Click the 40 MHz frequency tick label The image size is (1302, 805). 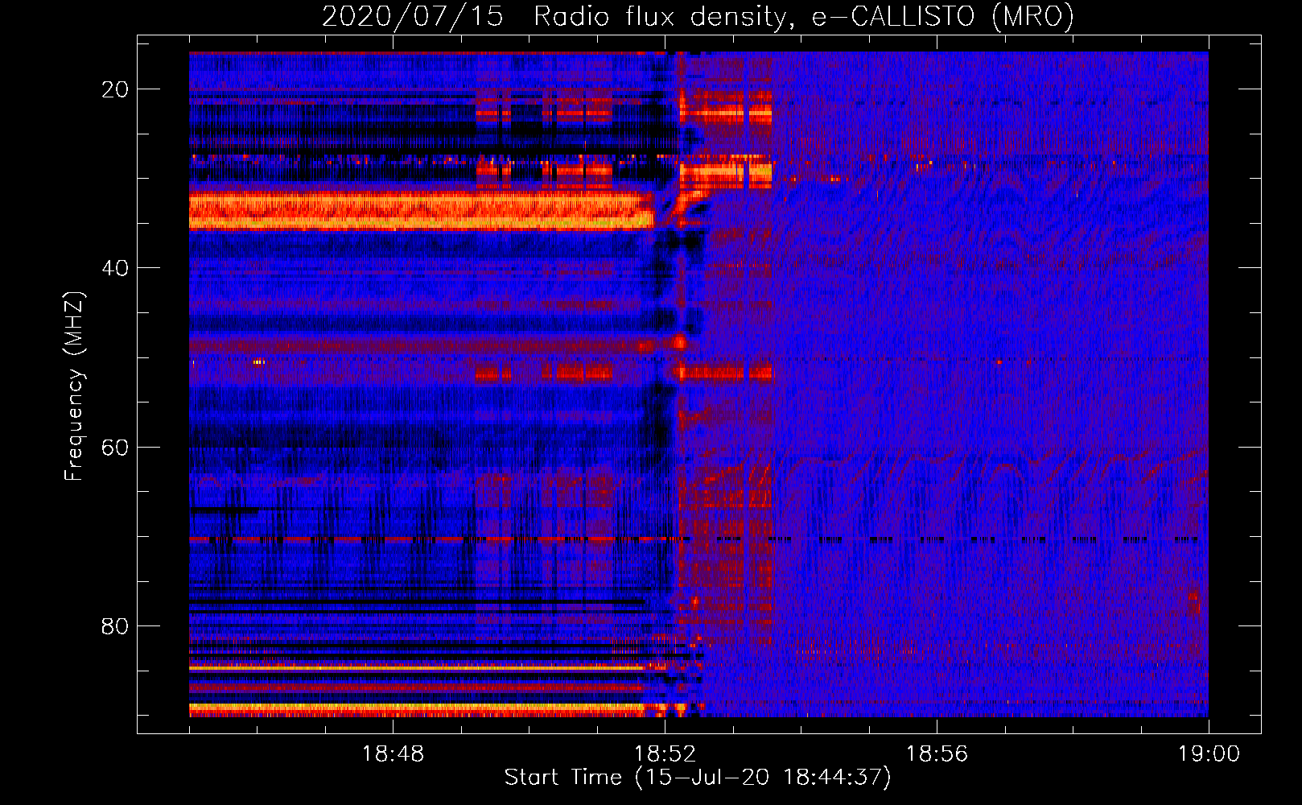click(x=115, y=268)
